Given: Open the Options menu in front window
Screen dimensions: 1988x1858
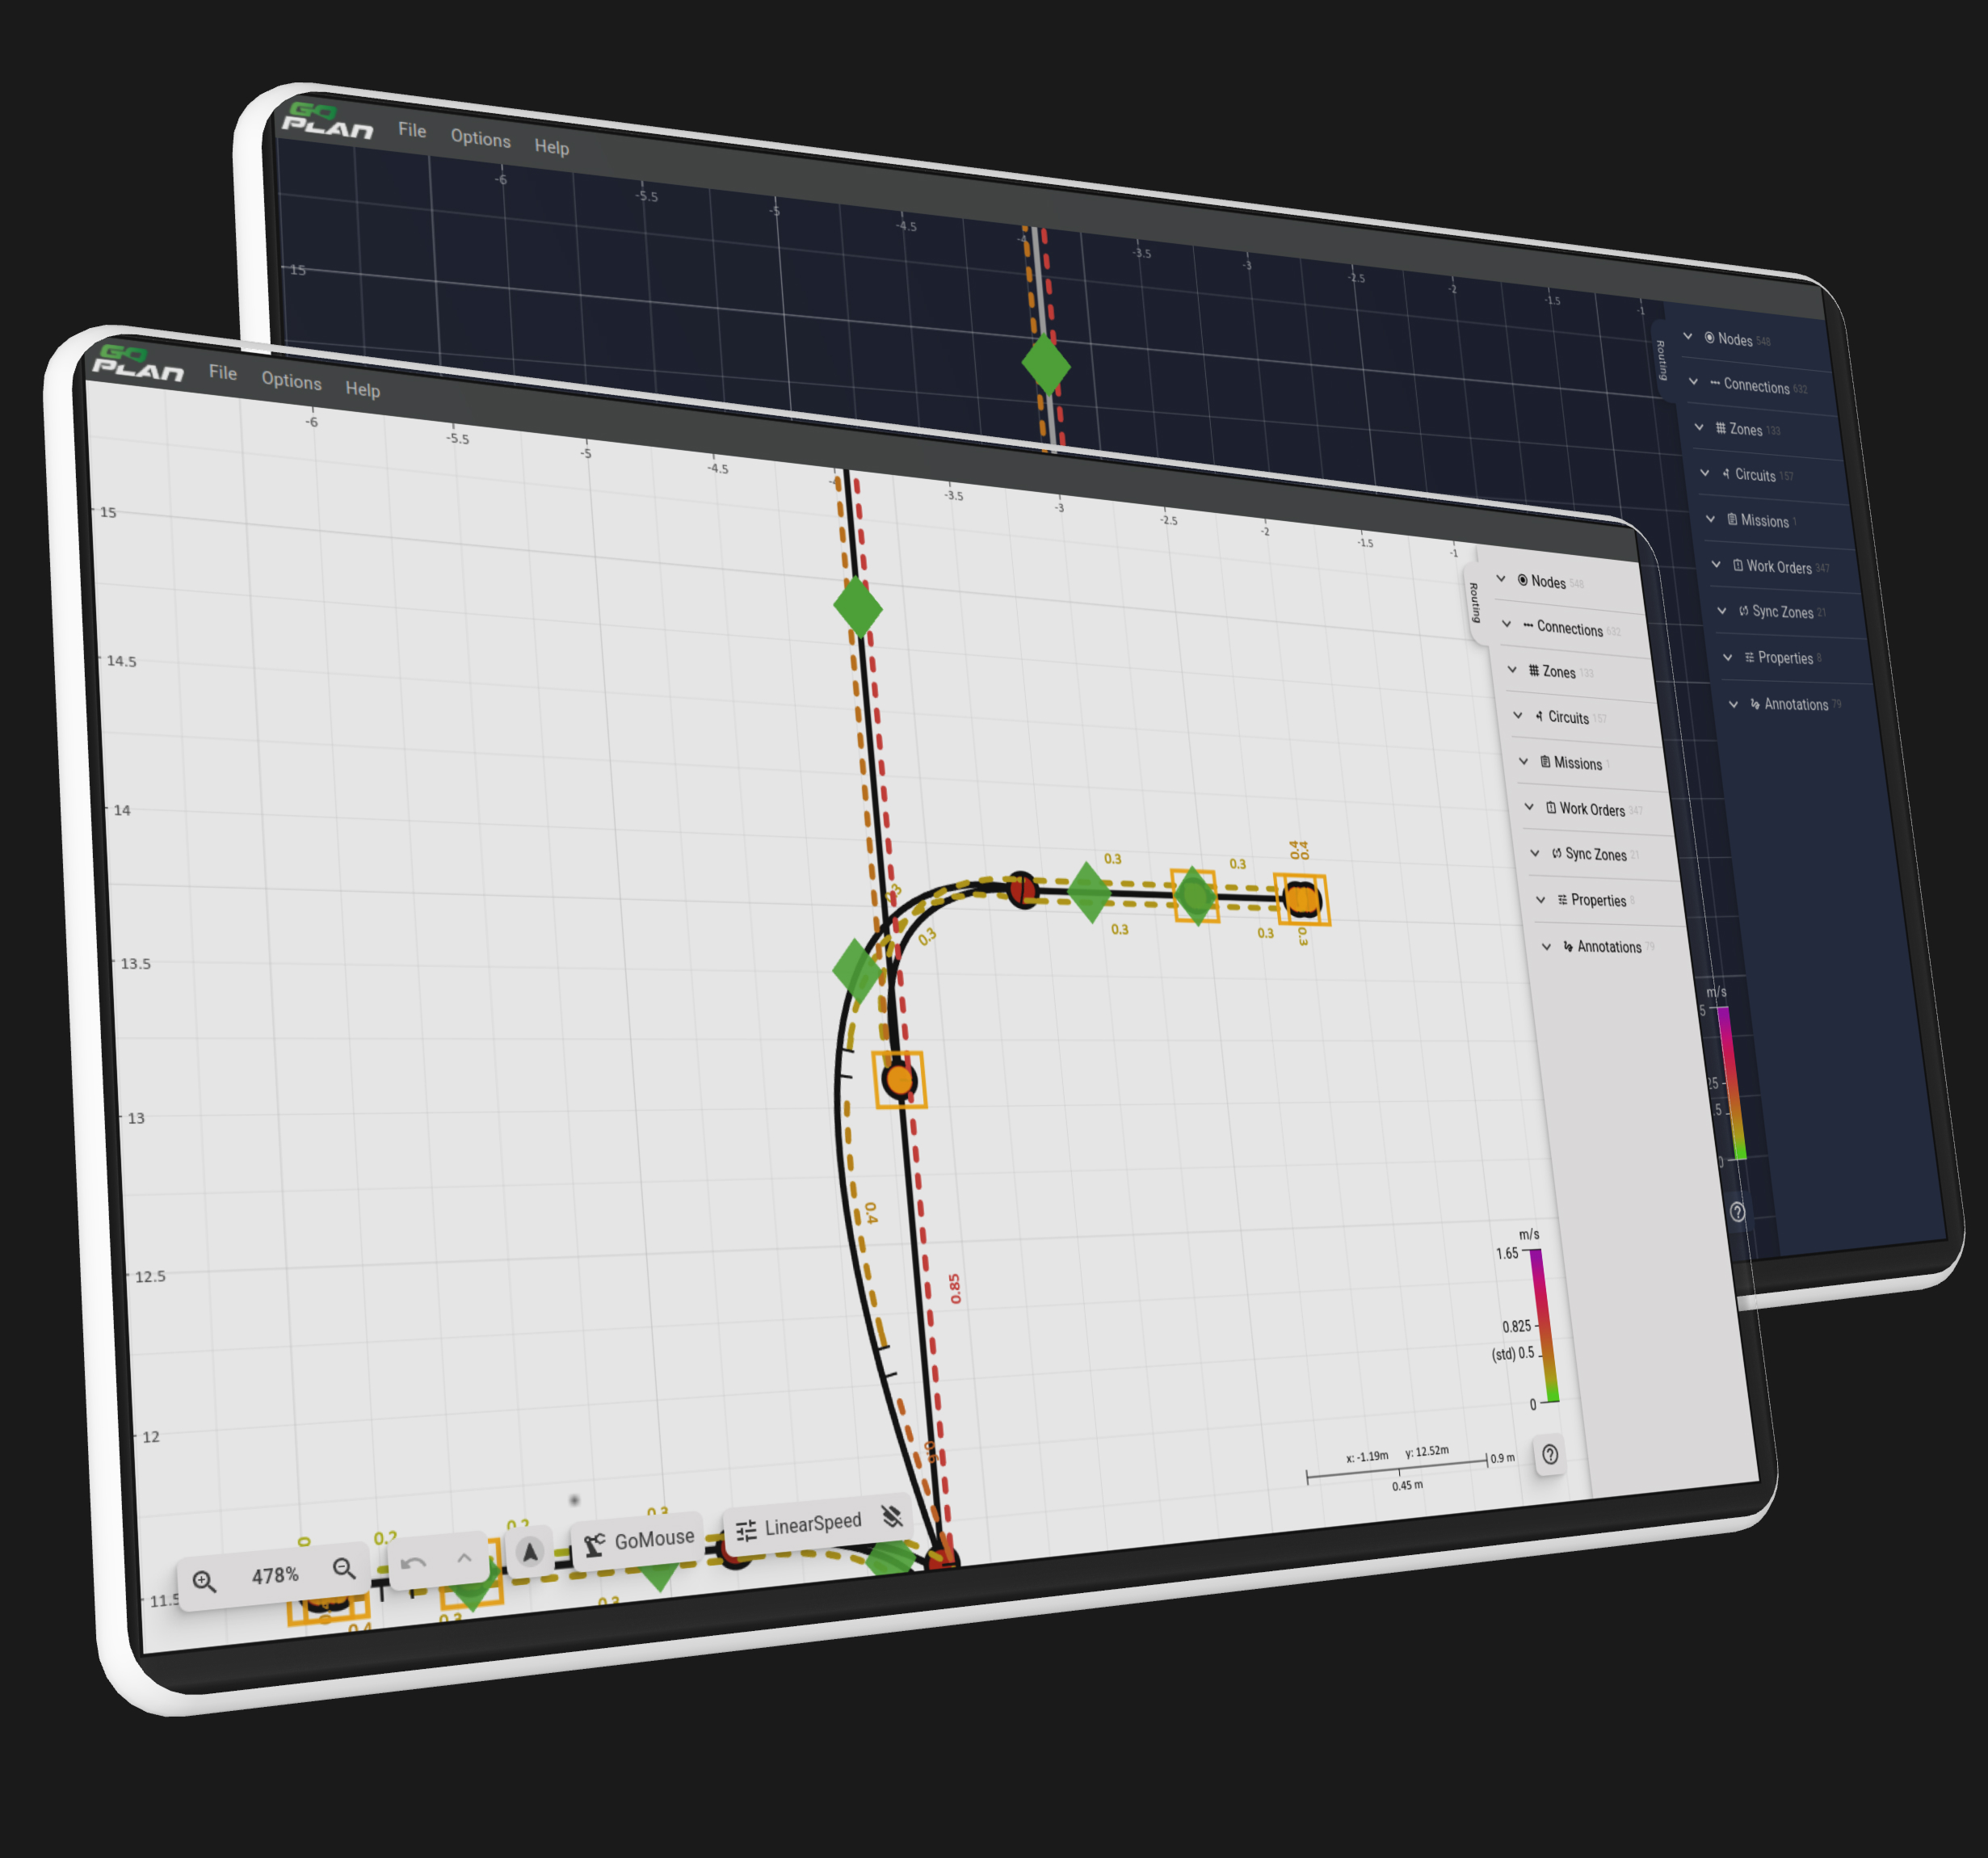Looking at the screenshot, I should pyautogui.click(x=291, y=381).
